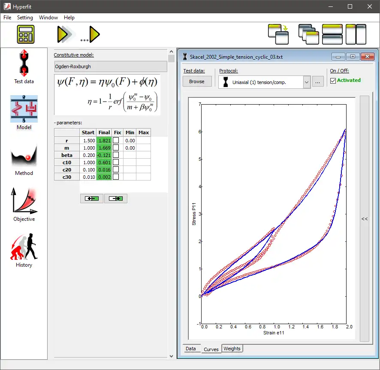This screenshot has height=370, width=380.
Task: Minimize the Skacel test data subwindow
Action: tap(338, 57)
